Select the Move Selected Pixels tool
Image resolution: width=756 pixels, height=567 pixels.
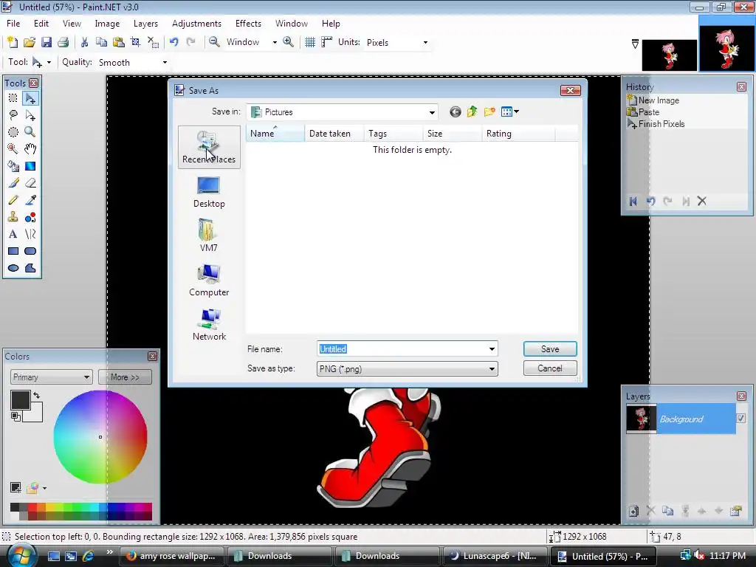point(30,98)
